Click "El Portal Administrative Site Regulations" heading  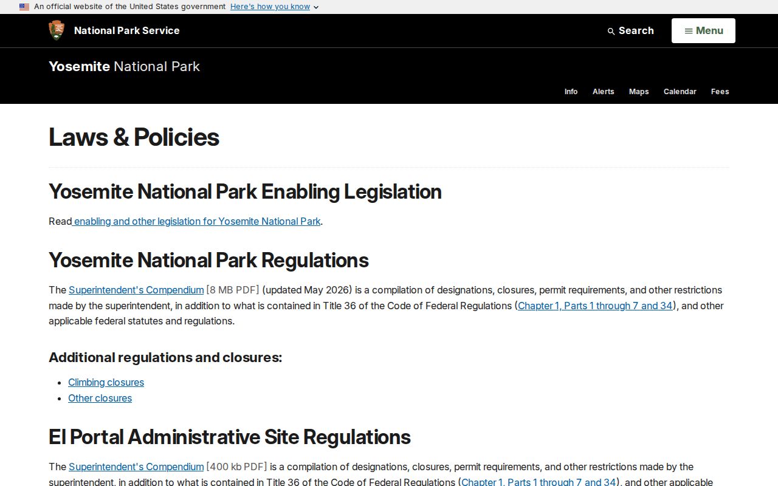pyautogui.click(x=230, y=437)
